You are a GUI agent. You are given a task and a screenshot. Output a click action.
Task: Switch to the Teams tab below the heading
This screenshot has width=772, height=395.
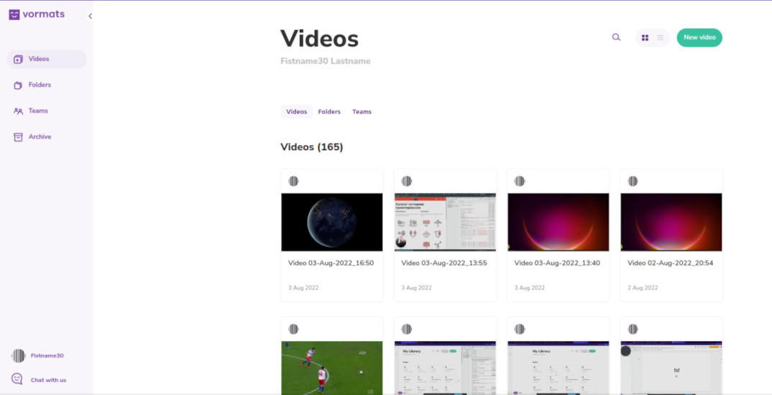(362, 111)
